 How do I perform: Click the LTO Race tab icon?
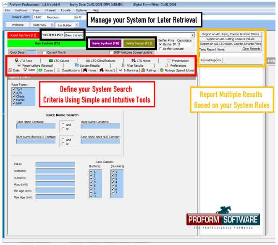(16, 60)
